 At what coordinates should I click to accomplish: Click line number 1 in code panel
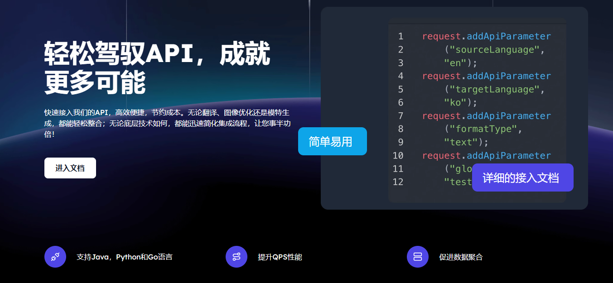click(x=401, y=36)
